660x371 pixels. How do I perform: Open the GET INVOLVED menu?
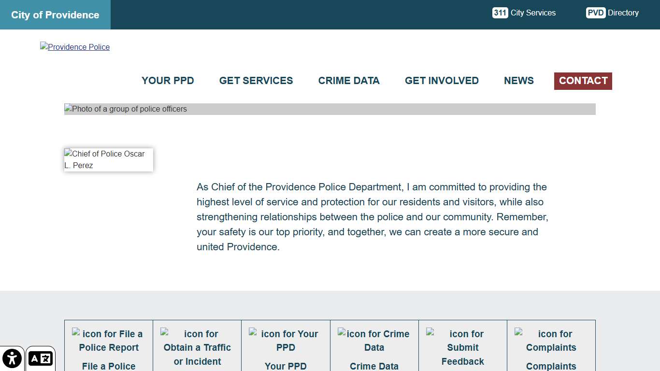pos(442,81)
